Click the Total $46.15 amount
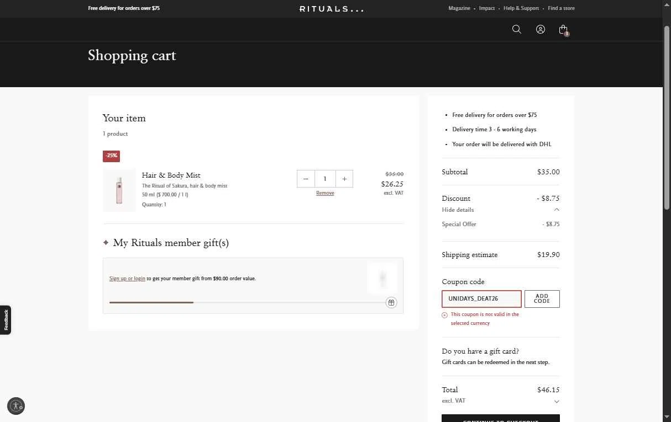671x422 pixels. [x=548, y=390]
